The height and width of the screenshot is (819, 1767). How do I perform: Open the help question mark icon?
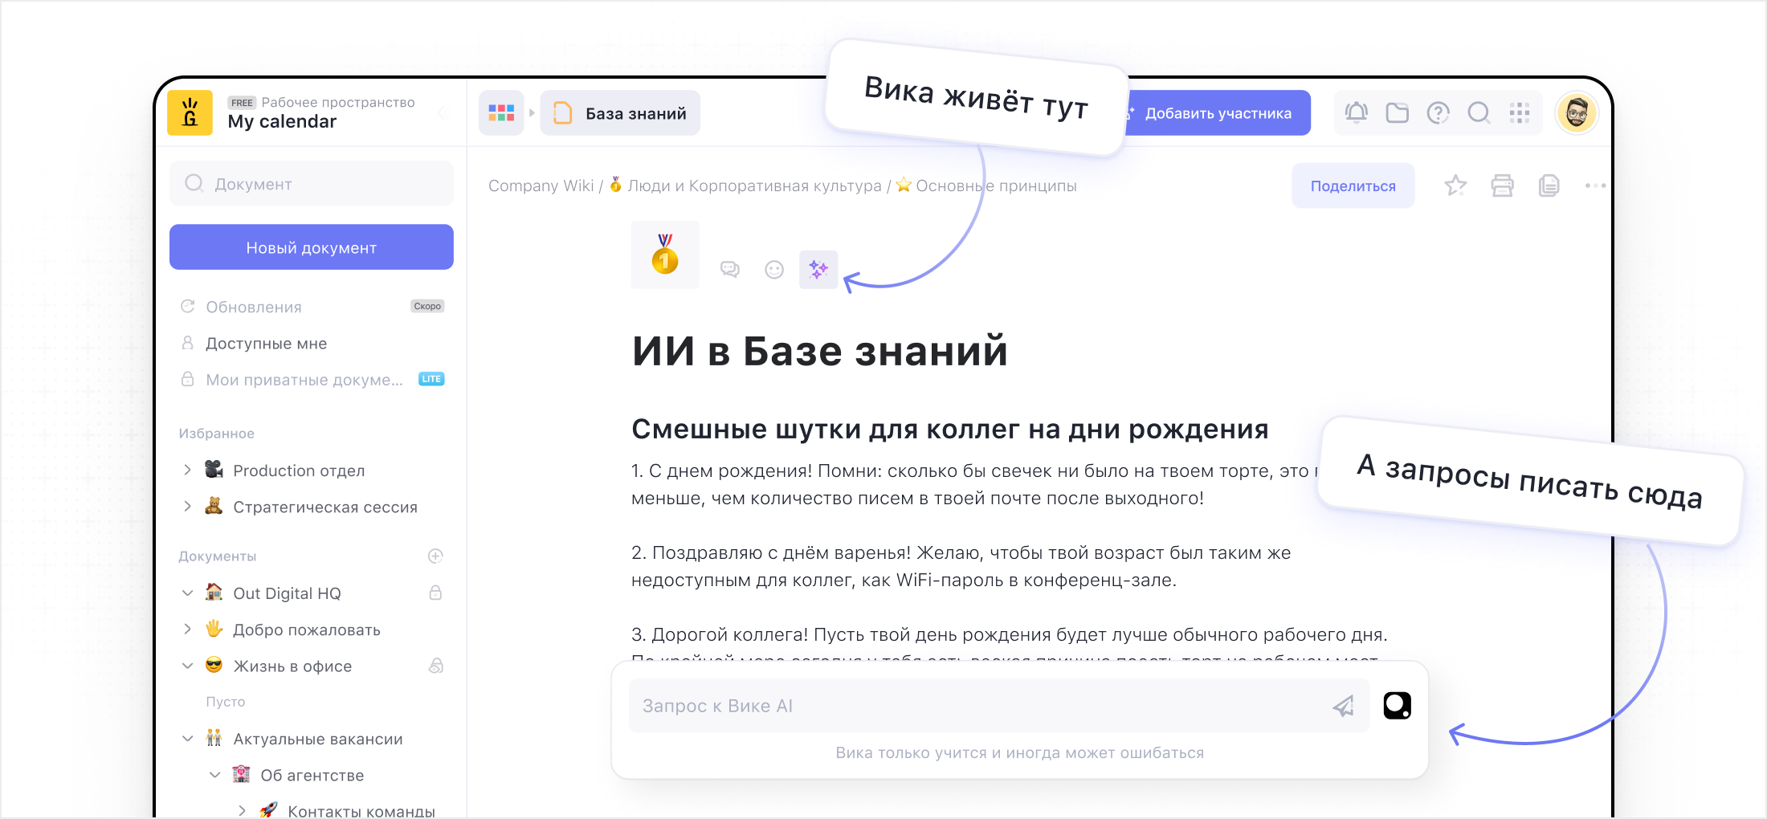click(x=1438, y=113)
